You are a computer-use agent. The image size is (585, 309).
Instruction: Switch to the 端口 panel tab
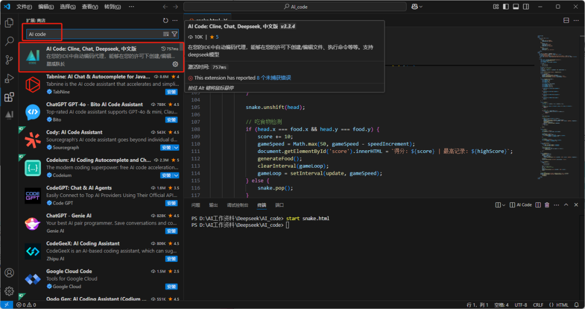[x=279, y=205]
